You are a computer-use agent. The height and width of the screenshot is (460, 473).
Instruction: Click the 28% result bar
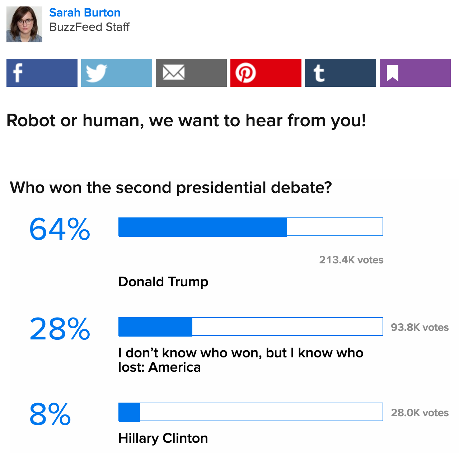point(250,327)
